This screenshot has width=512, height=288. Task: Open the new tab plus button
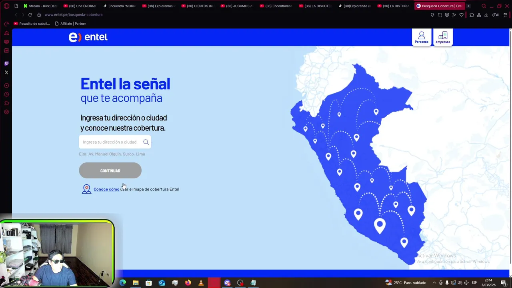(x=468, y=6)
